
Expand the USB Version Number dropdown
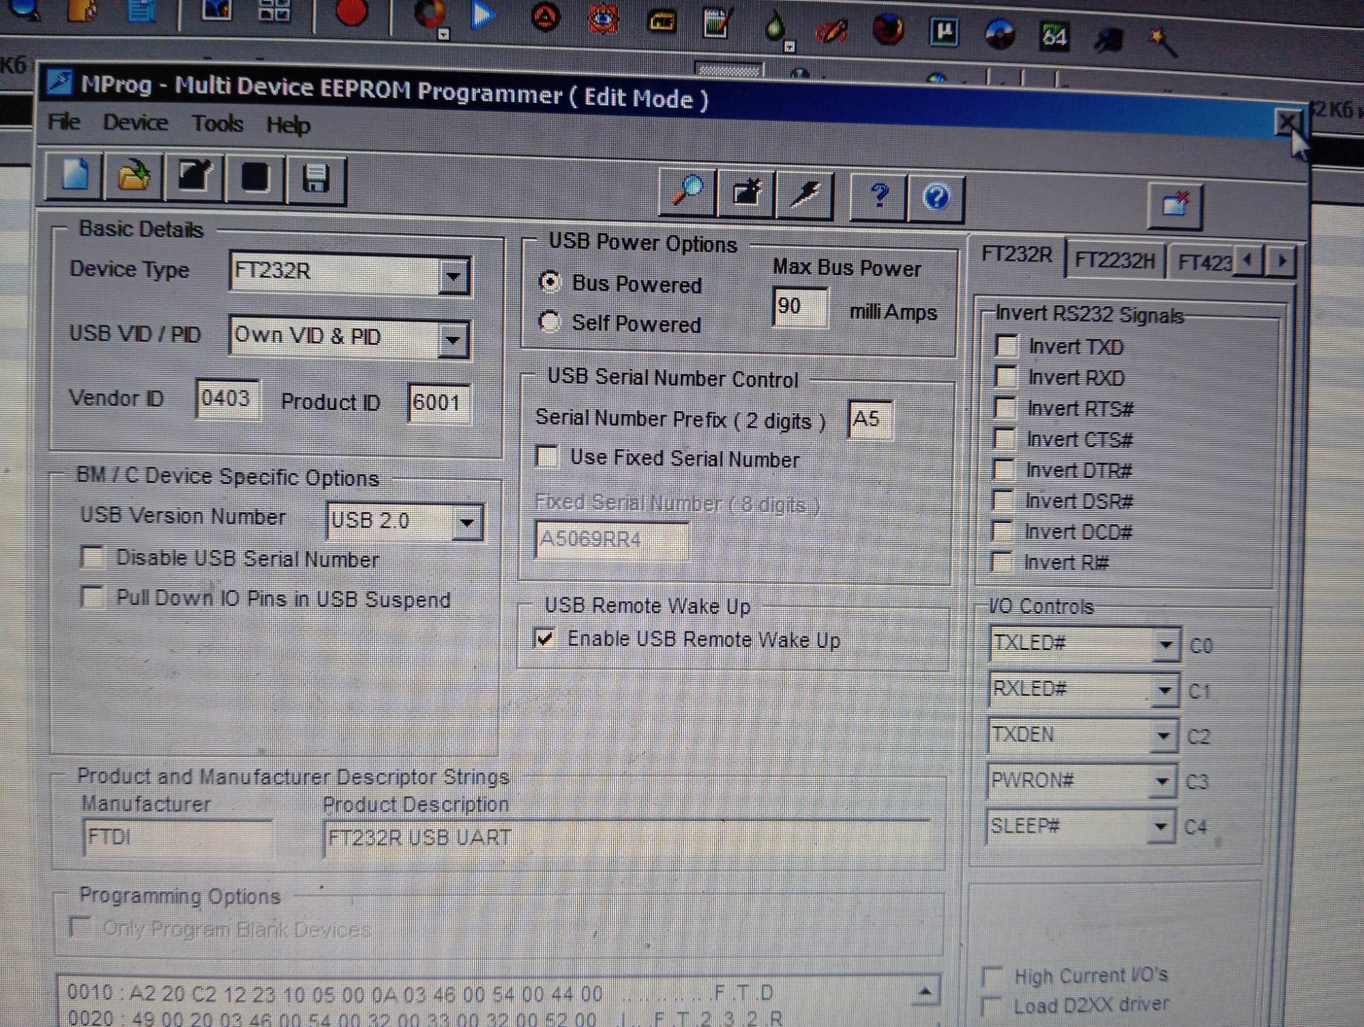tap(467, 523)
